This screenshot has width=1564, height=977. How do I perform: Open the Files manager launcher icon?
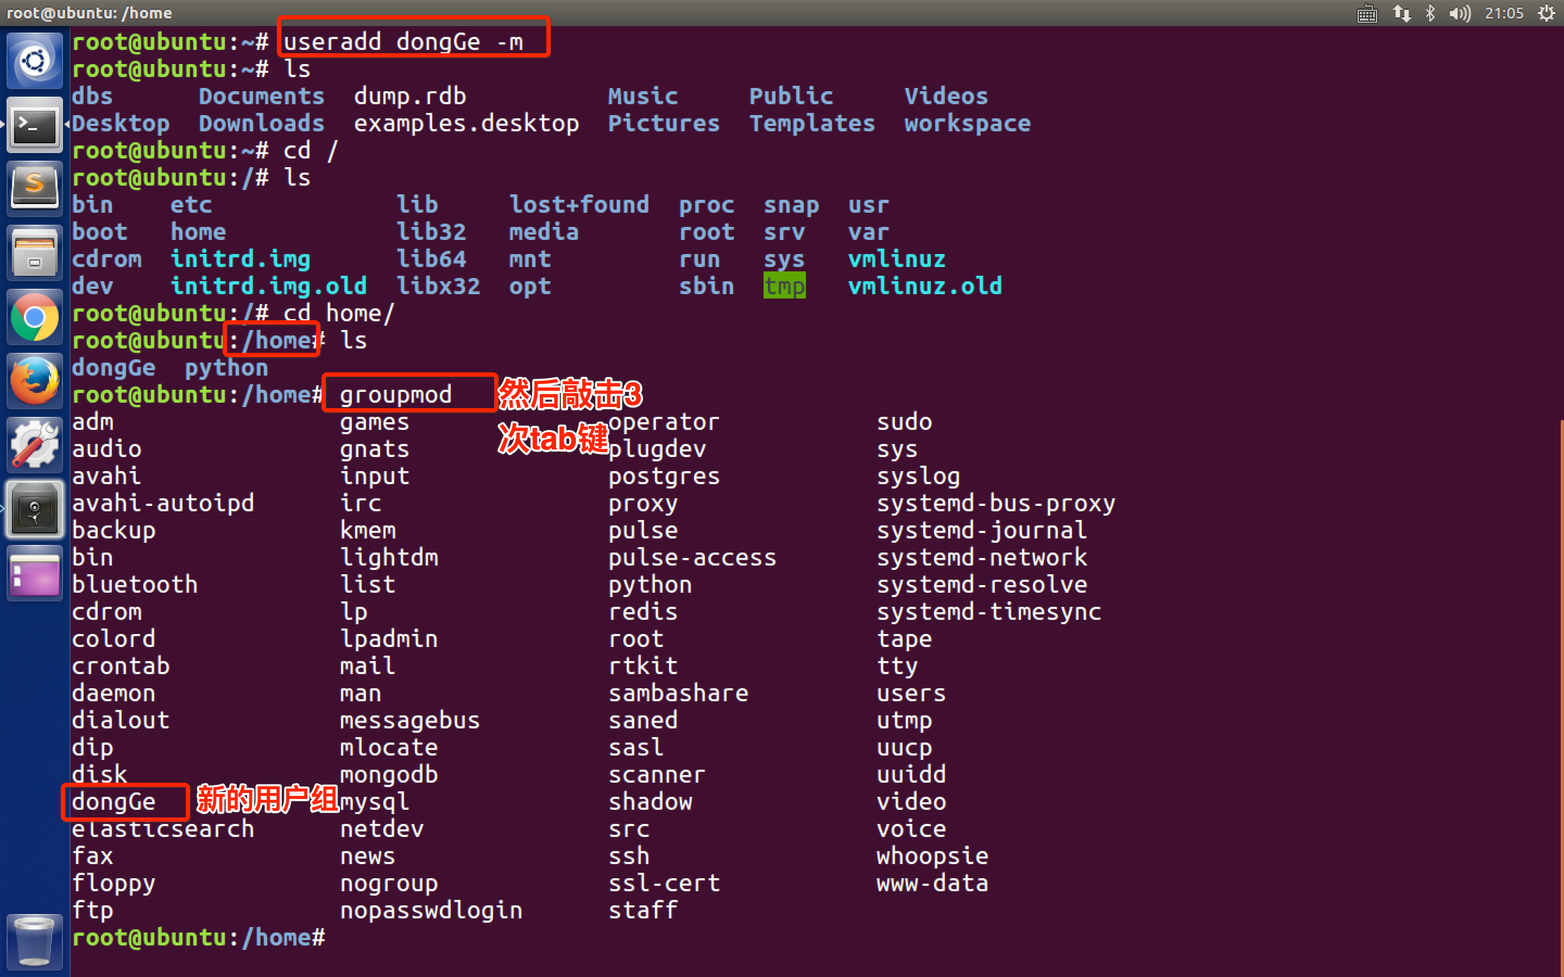[x=34, y=252]
